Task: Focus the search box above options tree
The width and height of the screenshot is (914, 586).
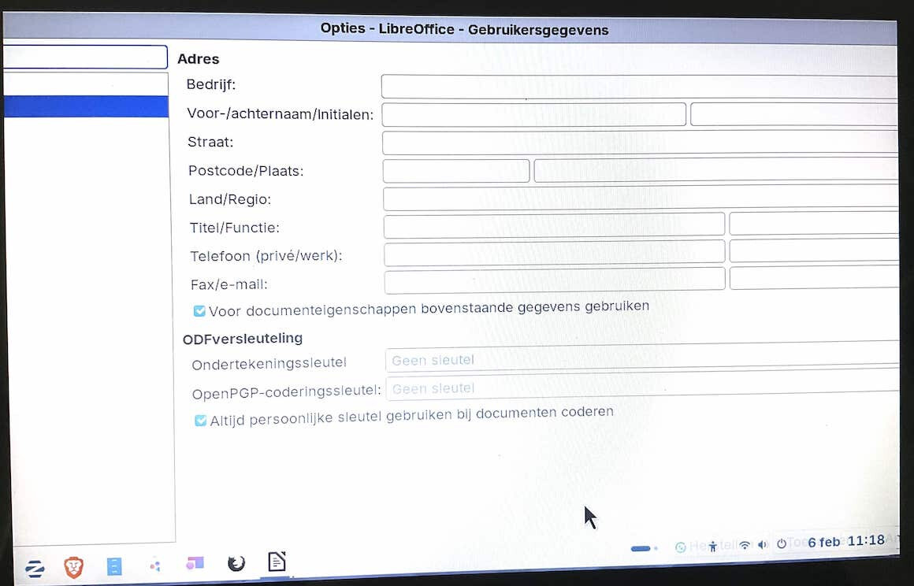Action: click(85, 57)
